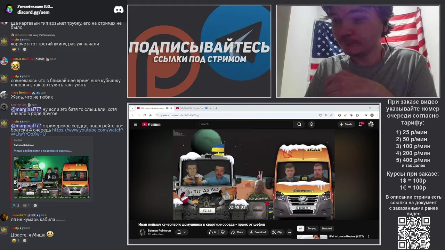Select the Watched filter chip
Screen dimensions: 445x250
327,228
